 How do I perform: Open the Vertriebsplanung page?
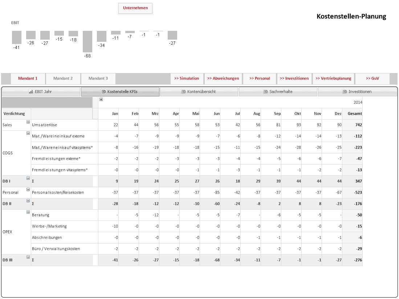[333, 78]
